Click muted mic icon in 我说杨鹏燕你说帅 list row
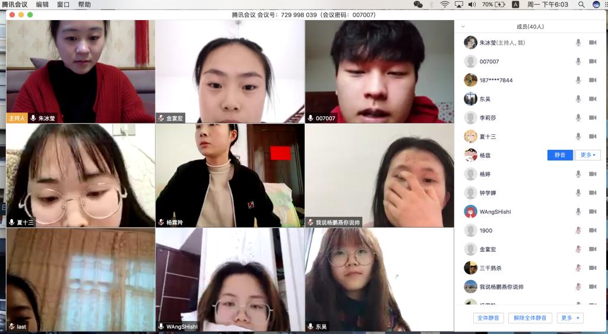Viewport: 608px width, 334px height. pyautogui.click(x=578, y=287)
